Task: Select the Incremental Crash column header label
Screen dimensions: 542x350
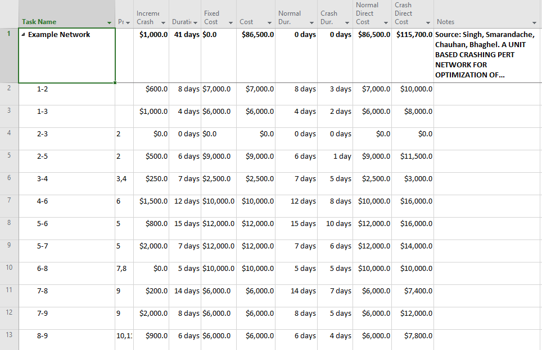Action: (x=148, y=17)
